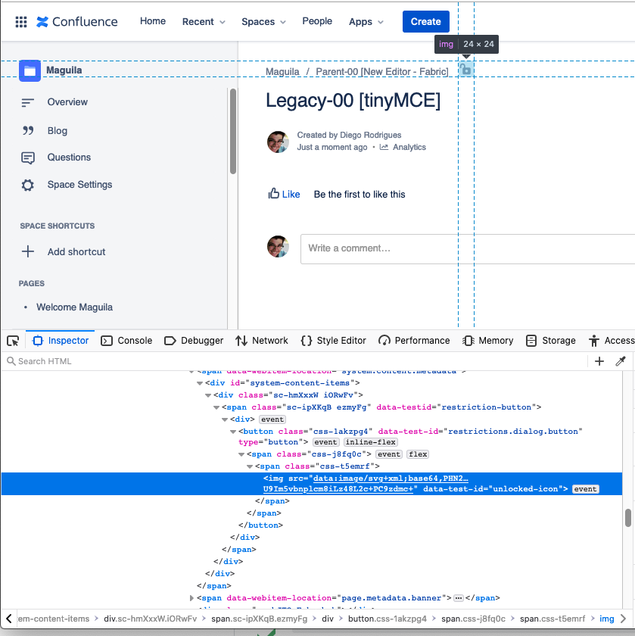Viewport: 635px width, 636px height.
Task: Click the Questions icon in the sidebar
Action: click(27, 157)
